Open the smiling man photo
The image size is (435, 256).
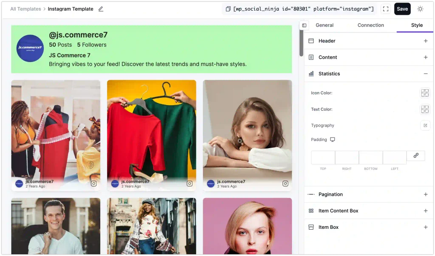(56, 226)
